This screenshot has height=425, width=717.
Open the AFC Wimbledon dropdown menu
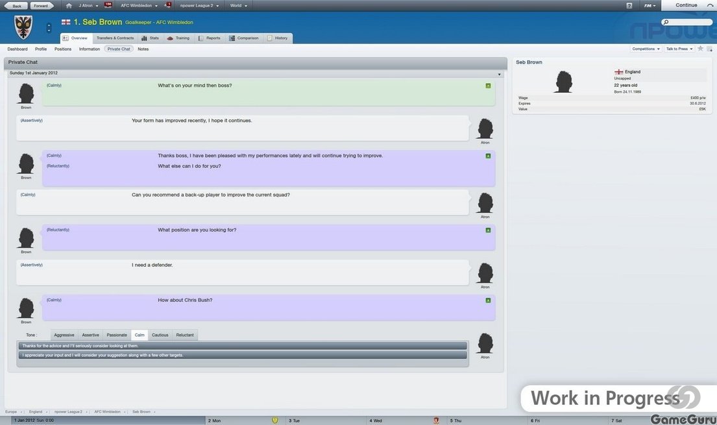coord(139,5)
